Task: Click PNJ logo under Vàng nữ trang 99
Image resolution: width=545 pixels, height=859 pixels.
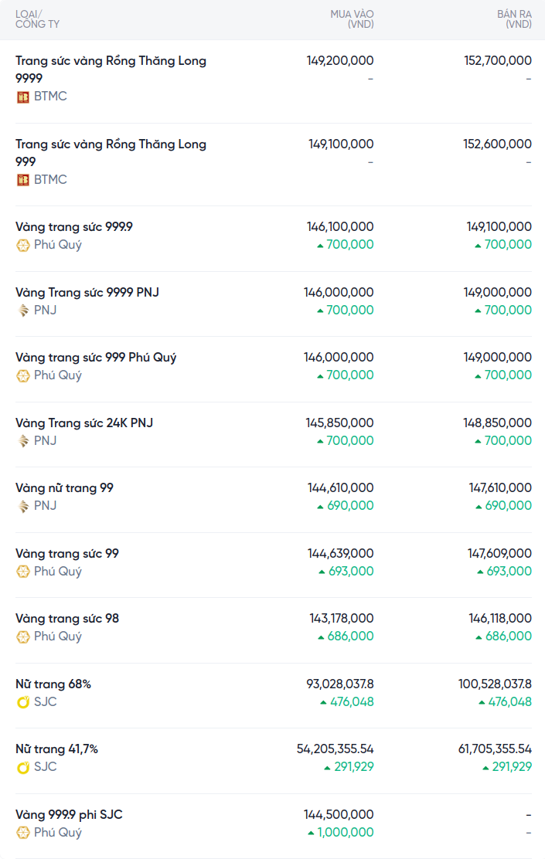Action: pyautogui.click(x=22, y=506)
